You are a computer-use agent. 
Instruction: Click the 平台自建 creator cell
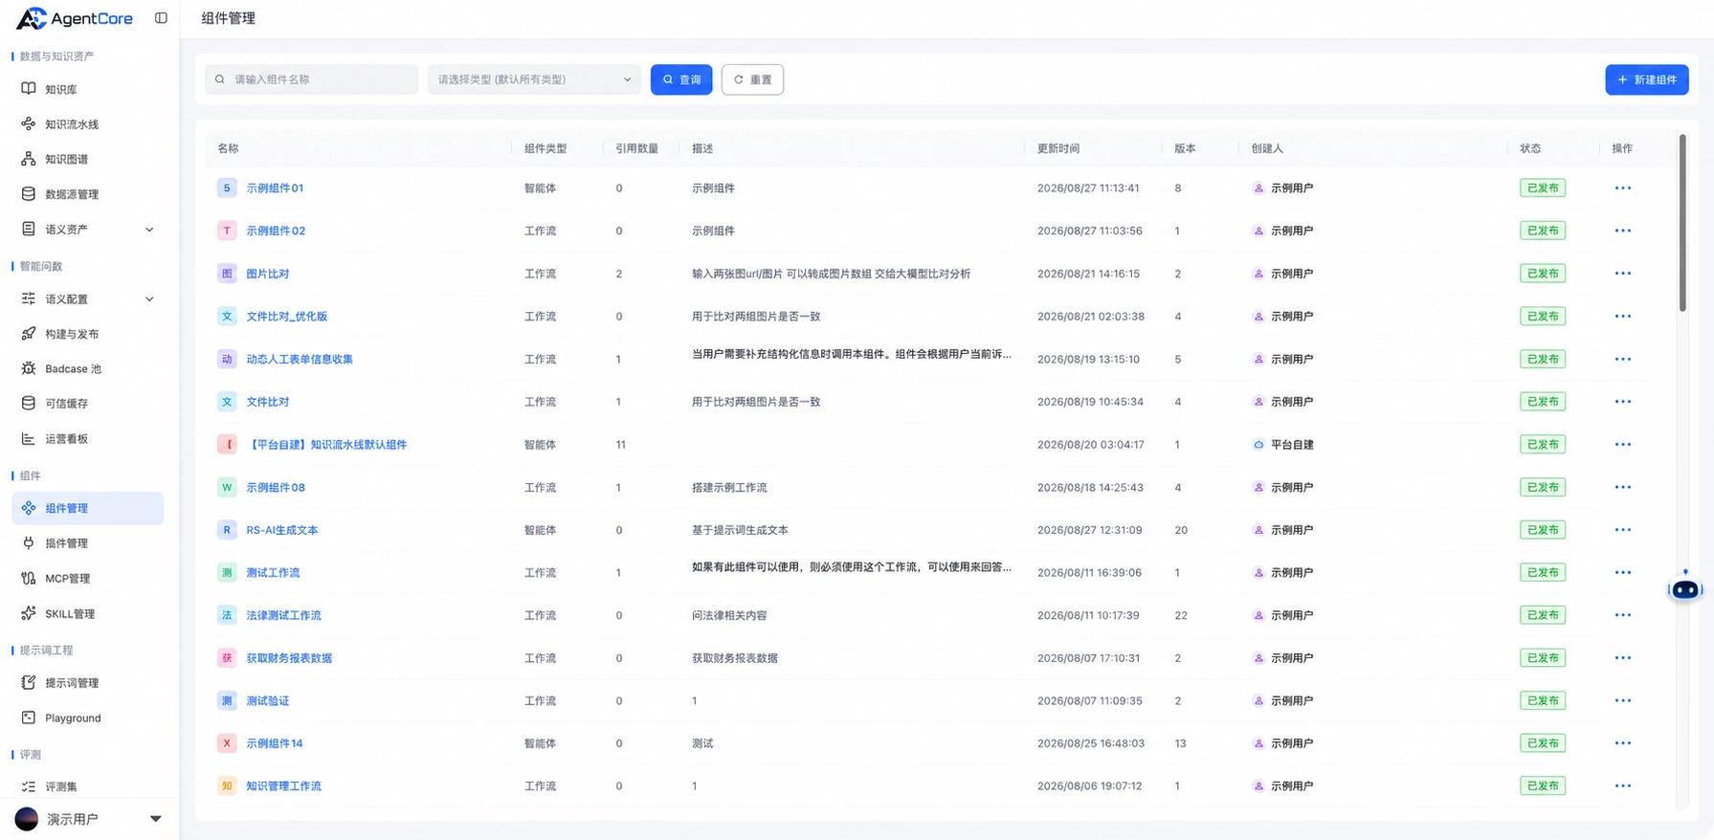(x=1283, y=445)
